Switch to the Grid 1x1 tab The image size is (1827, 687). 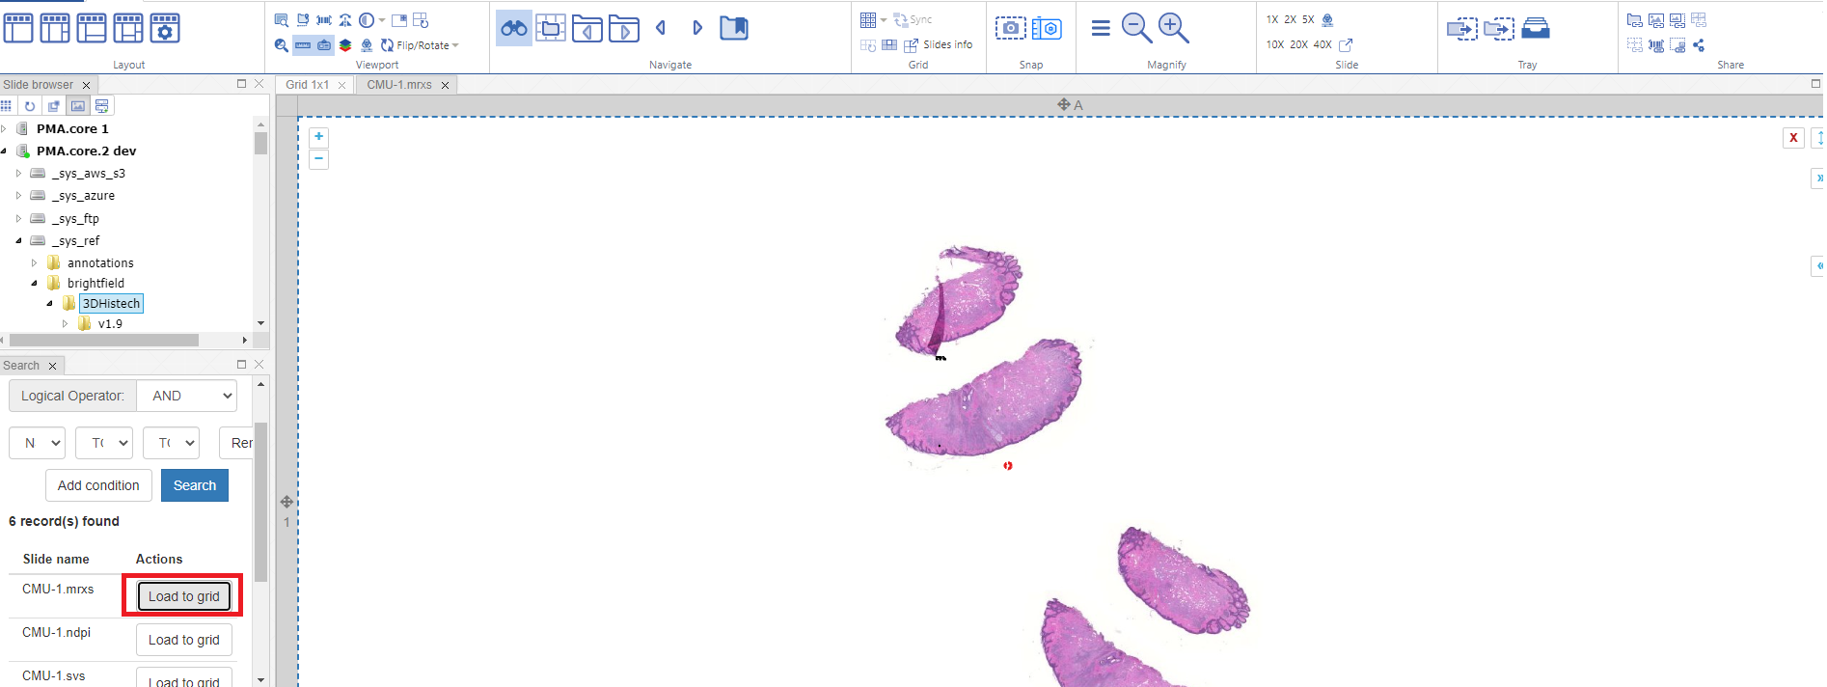tap(307, 85)
